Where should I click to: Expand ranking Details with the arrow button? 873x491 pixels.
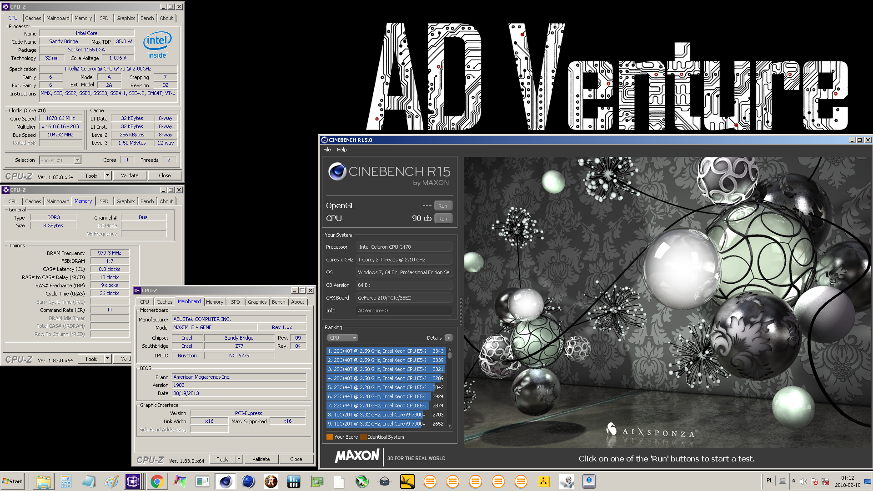point(449,338)
